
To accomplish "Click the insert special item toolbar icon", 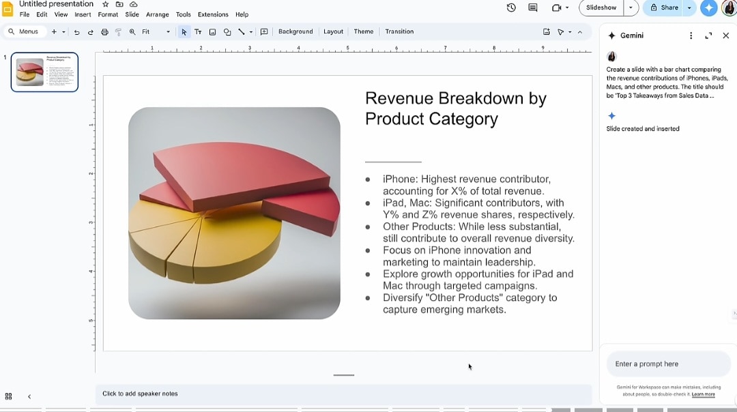I will point(546,32).
